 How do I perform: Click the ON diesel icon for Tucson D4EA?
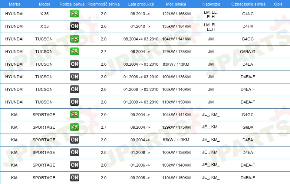[x=74, y=64]
